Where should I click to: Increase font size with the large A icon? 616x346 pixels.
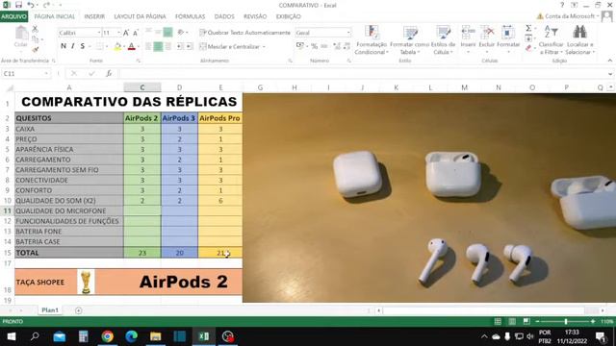pos(126,33)
